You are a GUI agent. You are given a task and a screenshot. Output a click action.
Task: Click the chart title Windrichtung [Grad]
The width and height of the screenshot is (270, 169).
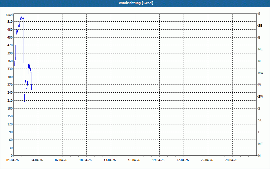(135, 3)
